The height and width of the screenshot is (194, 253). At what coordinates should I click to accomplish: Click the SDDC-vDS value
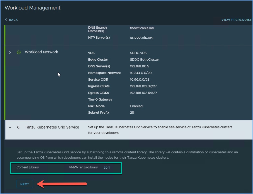(x=138, y=53)
